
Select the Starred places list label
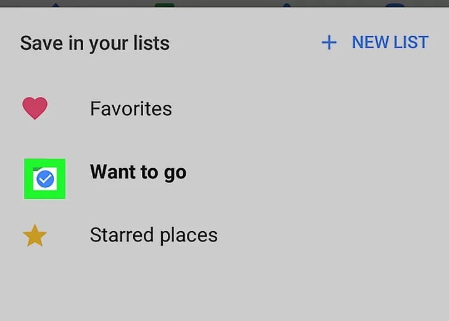tap(154, 235)
